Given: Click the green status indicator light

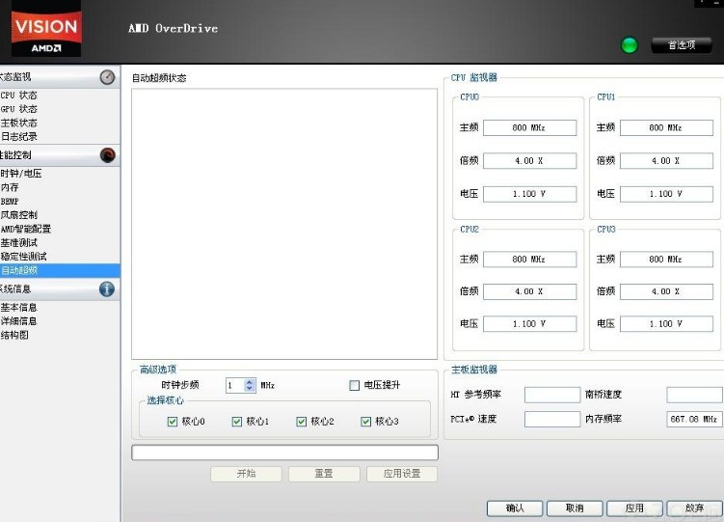Looking at the screenshot, I should point(630,45).
